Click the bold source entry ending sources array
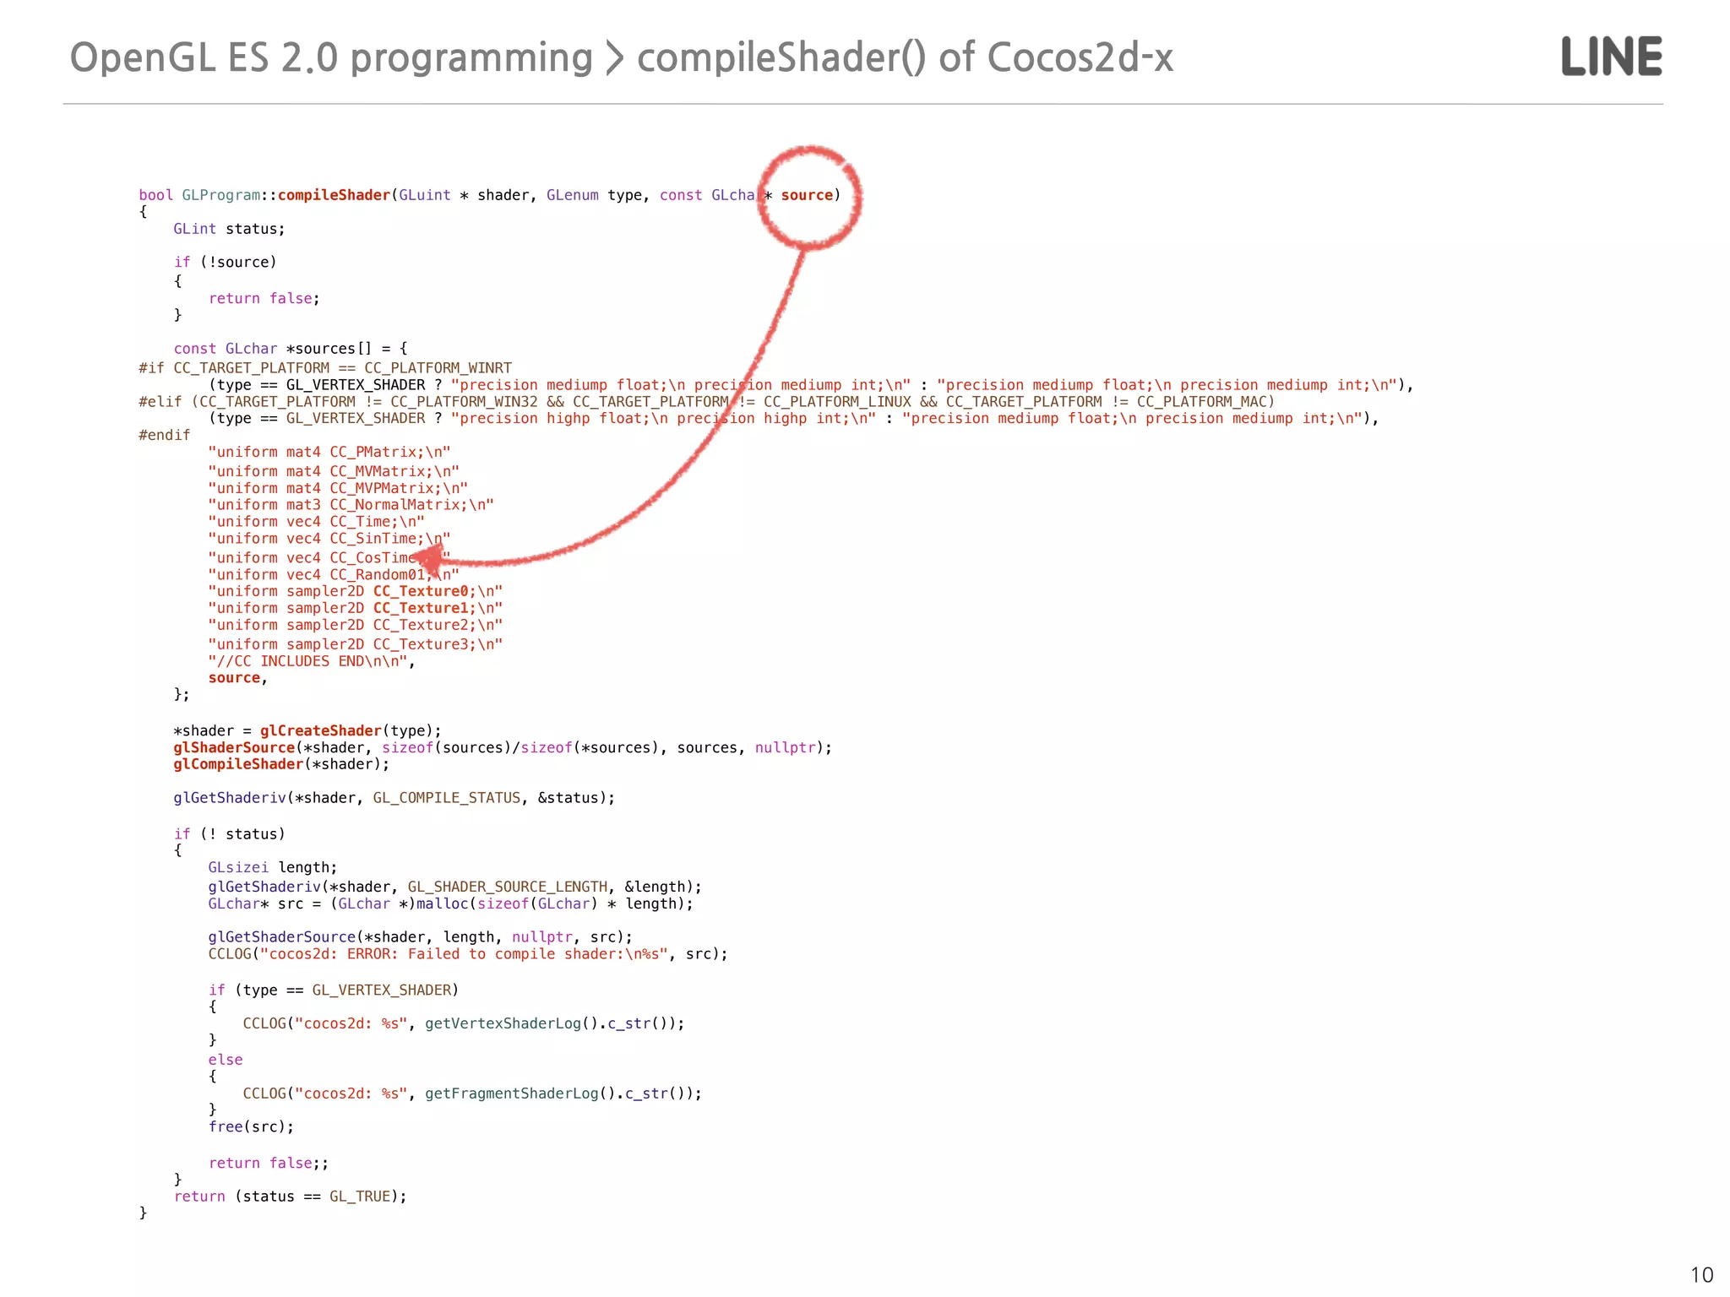This screenshot has width=1730, height=1297. (234, 678)
